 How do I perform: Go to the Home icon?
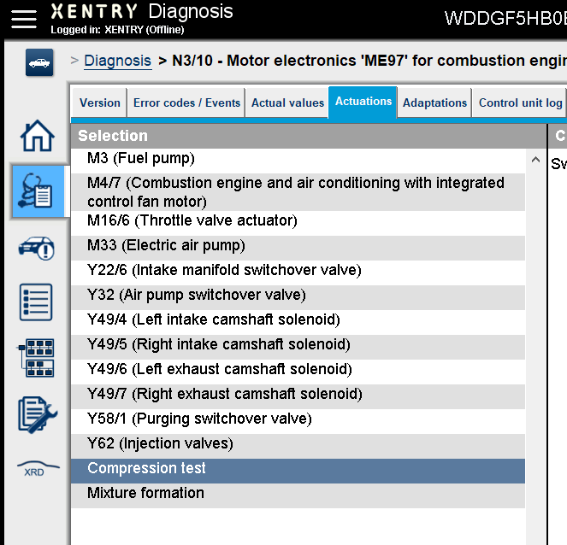pos(38,136)
